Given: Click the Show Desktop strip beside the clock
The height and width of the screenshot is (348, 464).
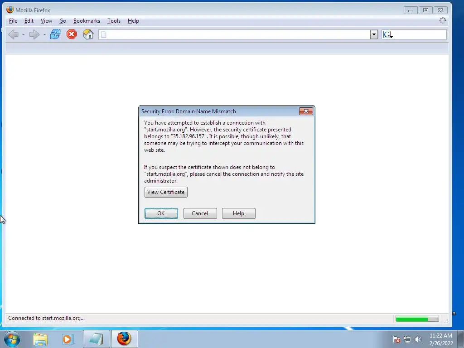Looking at the screenshot, I should point(461,339).
